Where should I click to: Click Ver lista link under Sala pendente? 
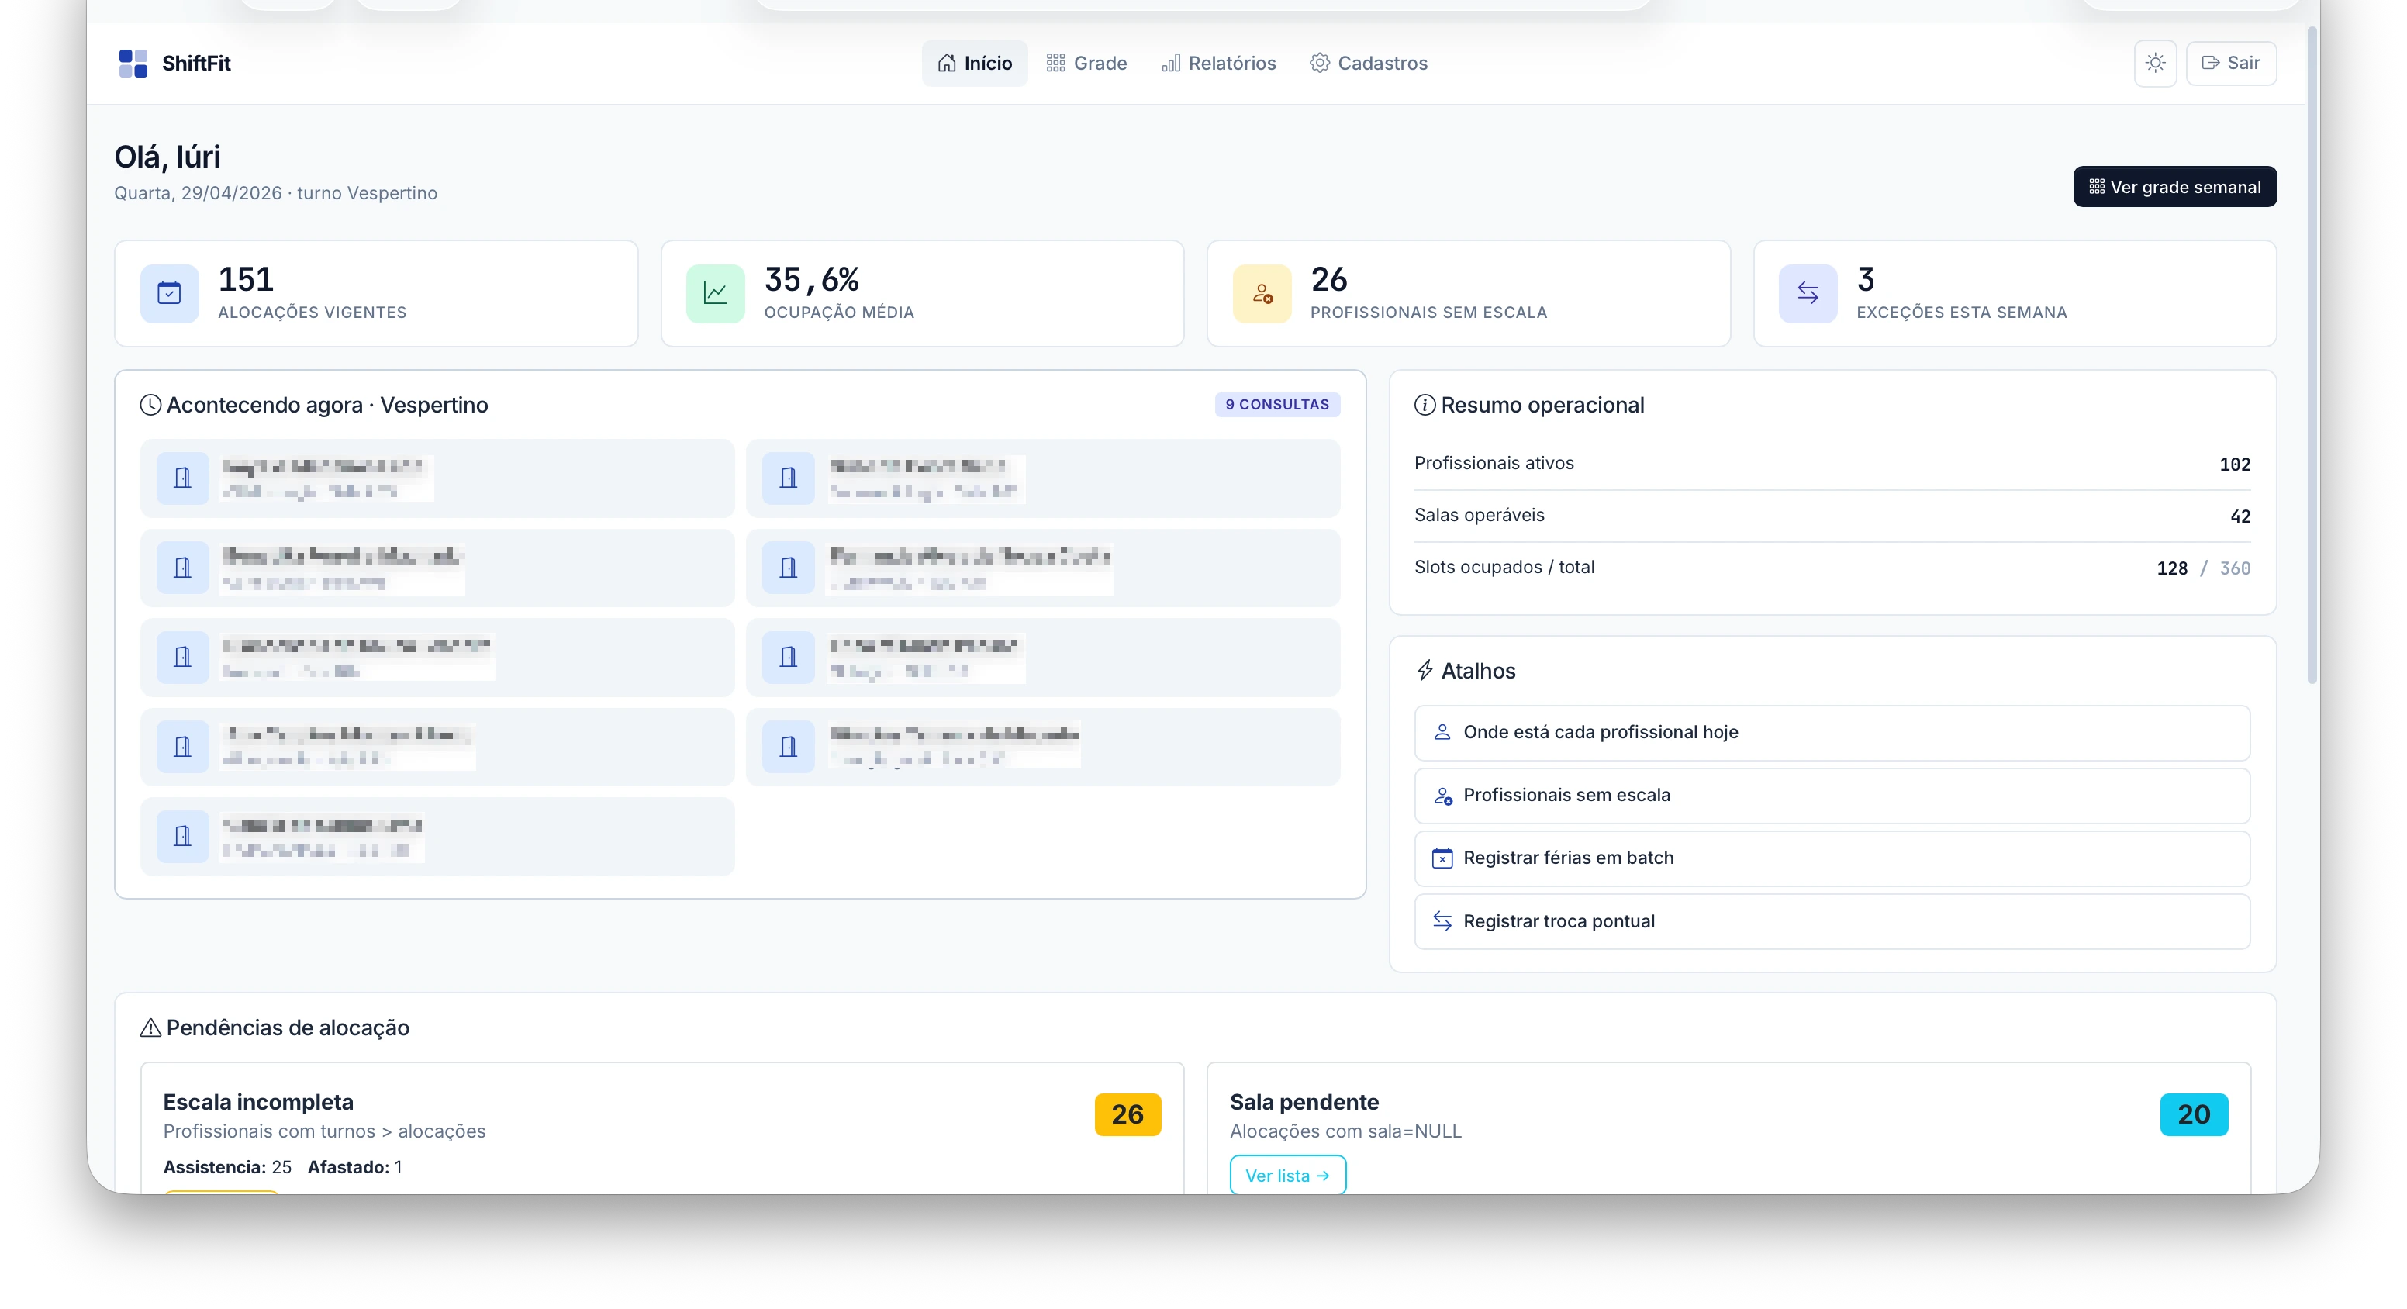1286,1176
